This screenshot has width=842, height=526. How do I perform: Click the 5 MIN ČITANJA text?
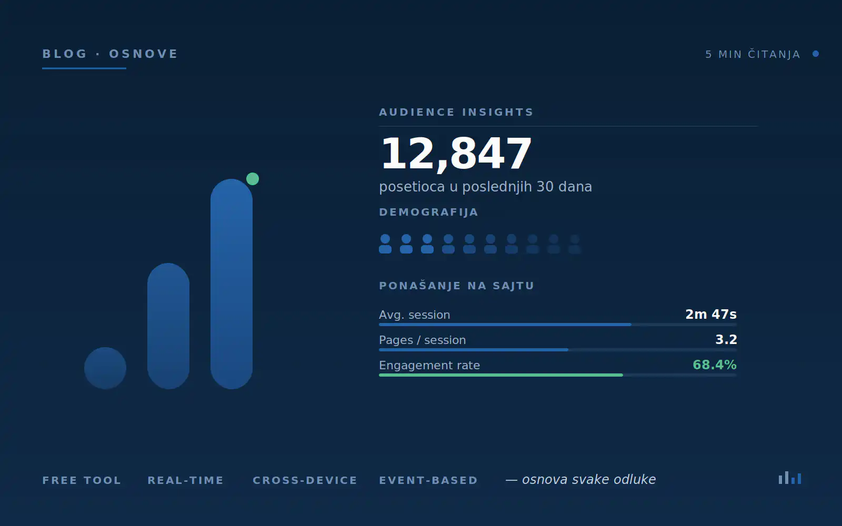753,54
